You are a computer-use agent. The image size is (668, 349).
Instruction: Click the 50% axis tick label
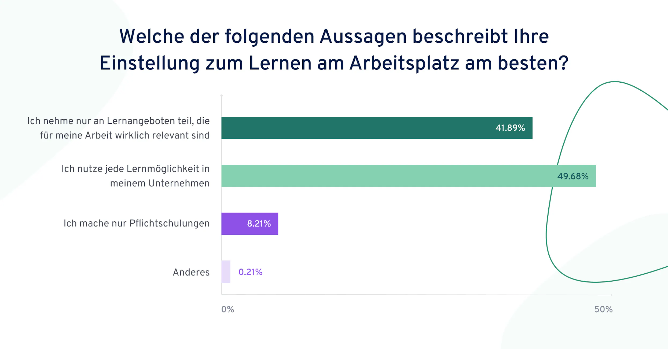pyautogui.click(x=603, y=309)
